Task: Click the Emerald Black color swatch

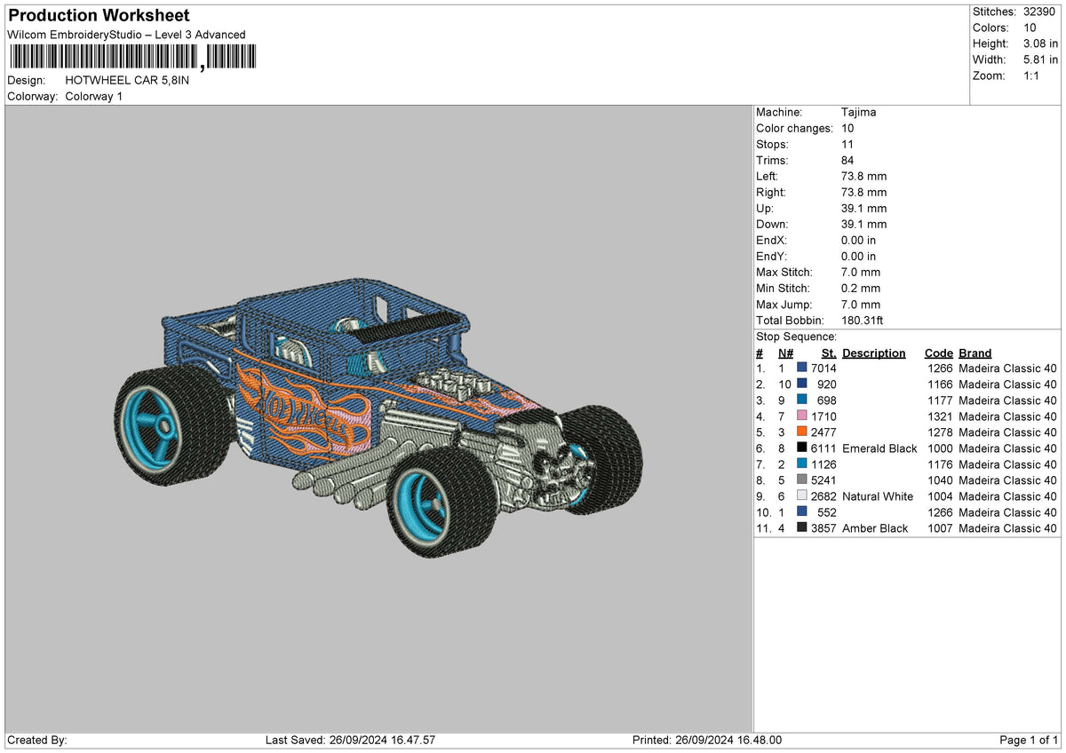Action: point(802,448)
